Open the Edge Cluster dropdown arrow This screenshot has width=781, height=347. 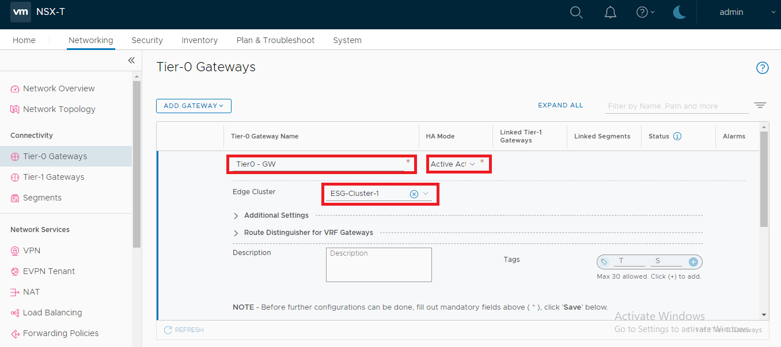426,194
